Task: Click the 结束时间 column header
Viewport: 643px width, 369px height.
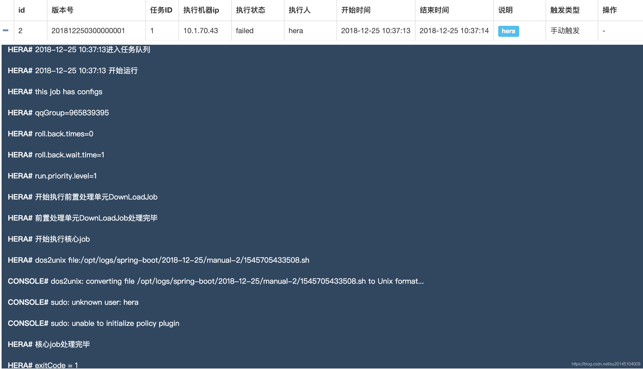Action: coord(434,10)
